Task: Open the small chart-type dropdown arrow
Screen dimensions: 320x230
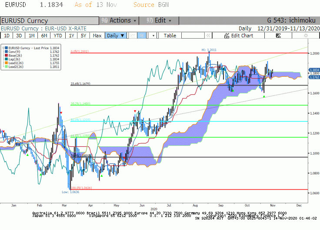Action: click(153, 36)
